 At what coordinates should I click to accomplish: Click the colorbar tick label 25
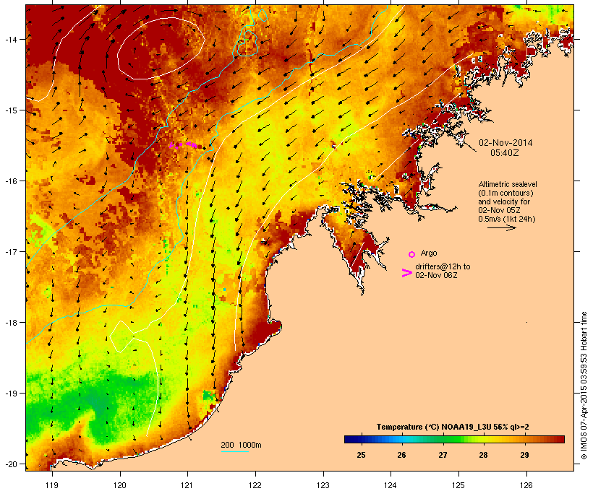[x=361, y=455]
